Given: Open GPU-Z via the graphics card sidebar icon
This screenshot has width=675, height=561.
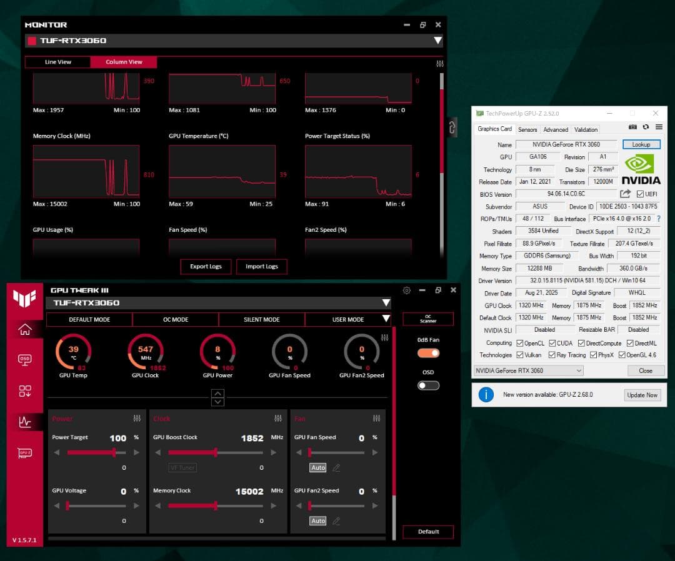Looking at the screenshot, I should click(x=25, y=453).
